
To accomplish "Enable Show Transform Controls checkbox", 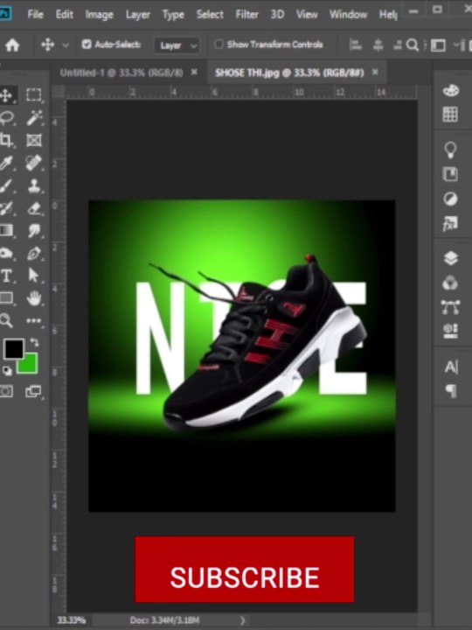I will 219,45.
